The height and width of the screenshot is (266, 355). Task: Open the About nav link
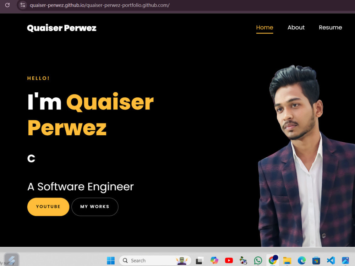(x=296, y=27)
